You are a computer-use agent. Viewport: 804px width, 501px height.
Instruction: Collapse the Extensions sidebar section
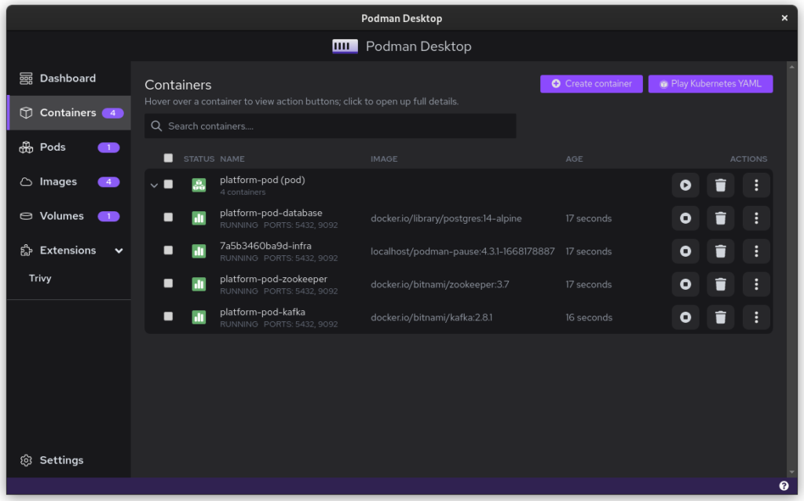119,251
